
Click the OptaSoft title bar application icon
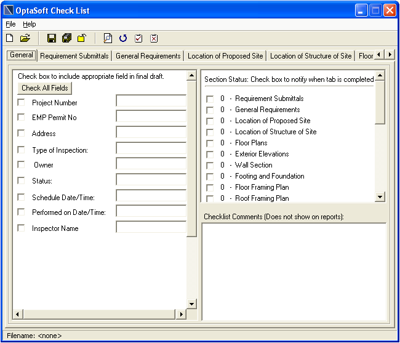pyautogui.click(x=9, y=10)
